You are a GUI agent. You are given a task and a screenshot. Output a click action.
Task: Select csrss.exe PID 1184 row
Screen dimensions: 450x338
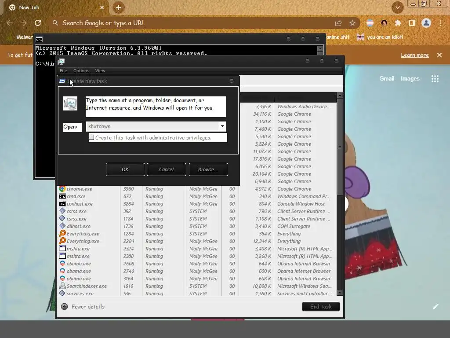[x=196, y=219]
